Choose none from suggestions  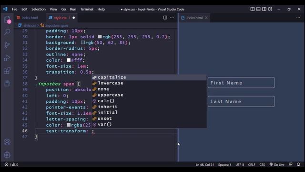click(149, 89)
